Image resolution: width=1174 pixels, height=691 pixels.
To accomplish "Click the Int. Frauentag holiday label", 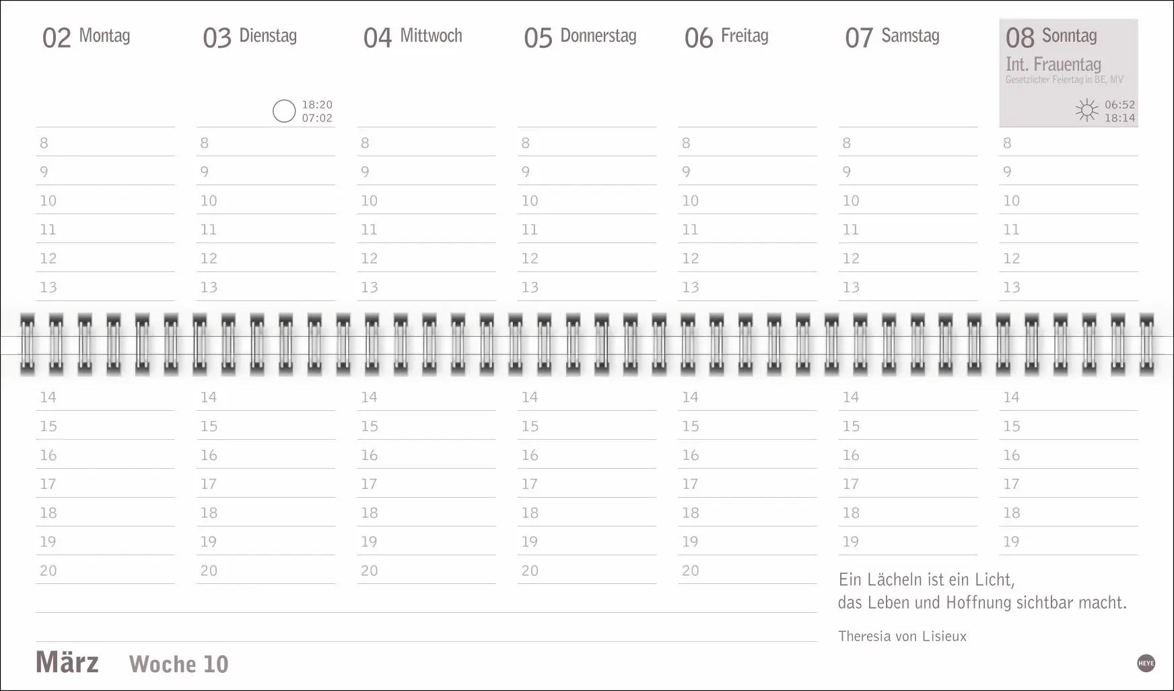I will coord(1053,65).
